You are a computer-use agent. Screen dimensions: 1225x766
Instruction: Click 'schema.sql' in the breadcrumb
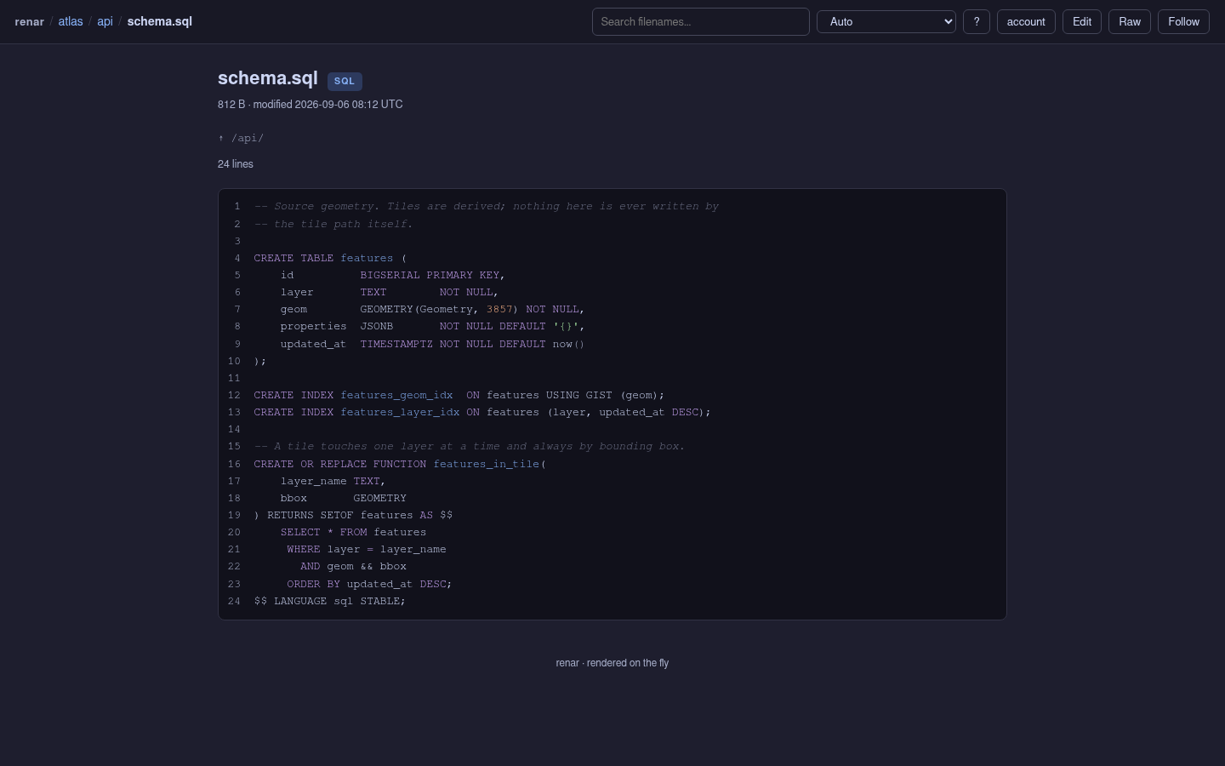point(160,21)
